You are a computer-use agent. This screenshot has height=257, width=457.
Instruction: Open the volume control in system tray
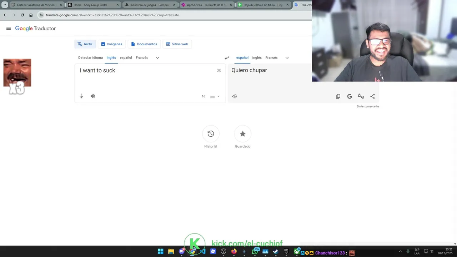point(431,252)
